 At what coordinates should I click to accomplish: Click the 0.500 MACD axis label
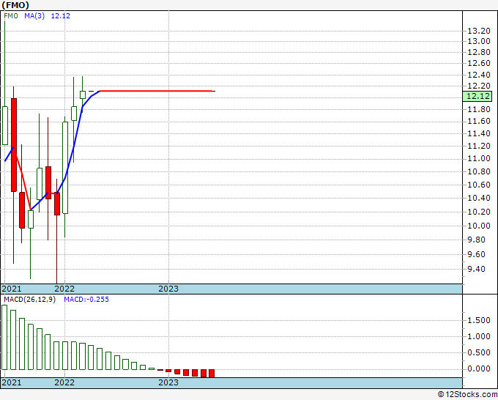click(479, 352)
